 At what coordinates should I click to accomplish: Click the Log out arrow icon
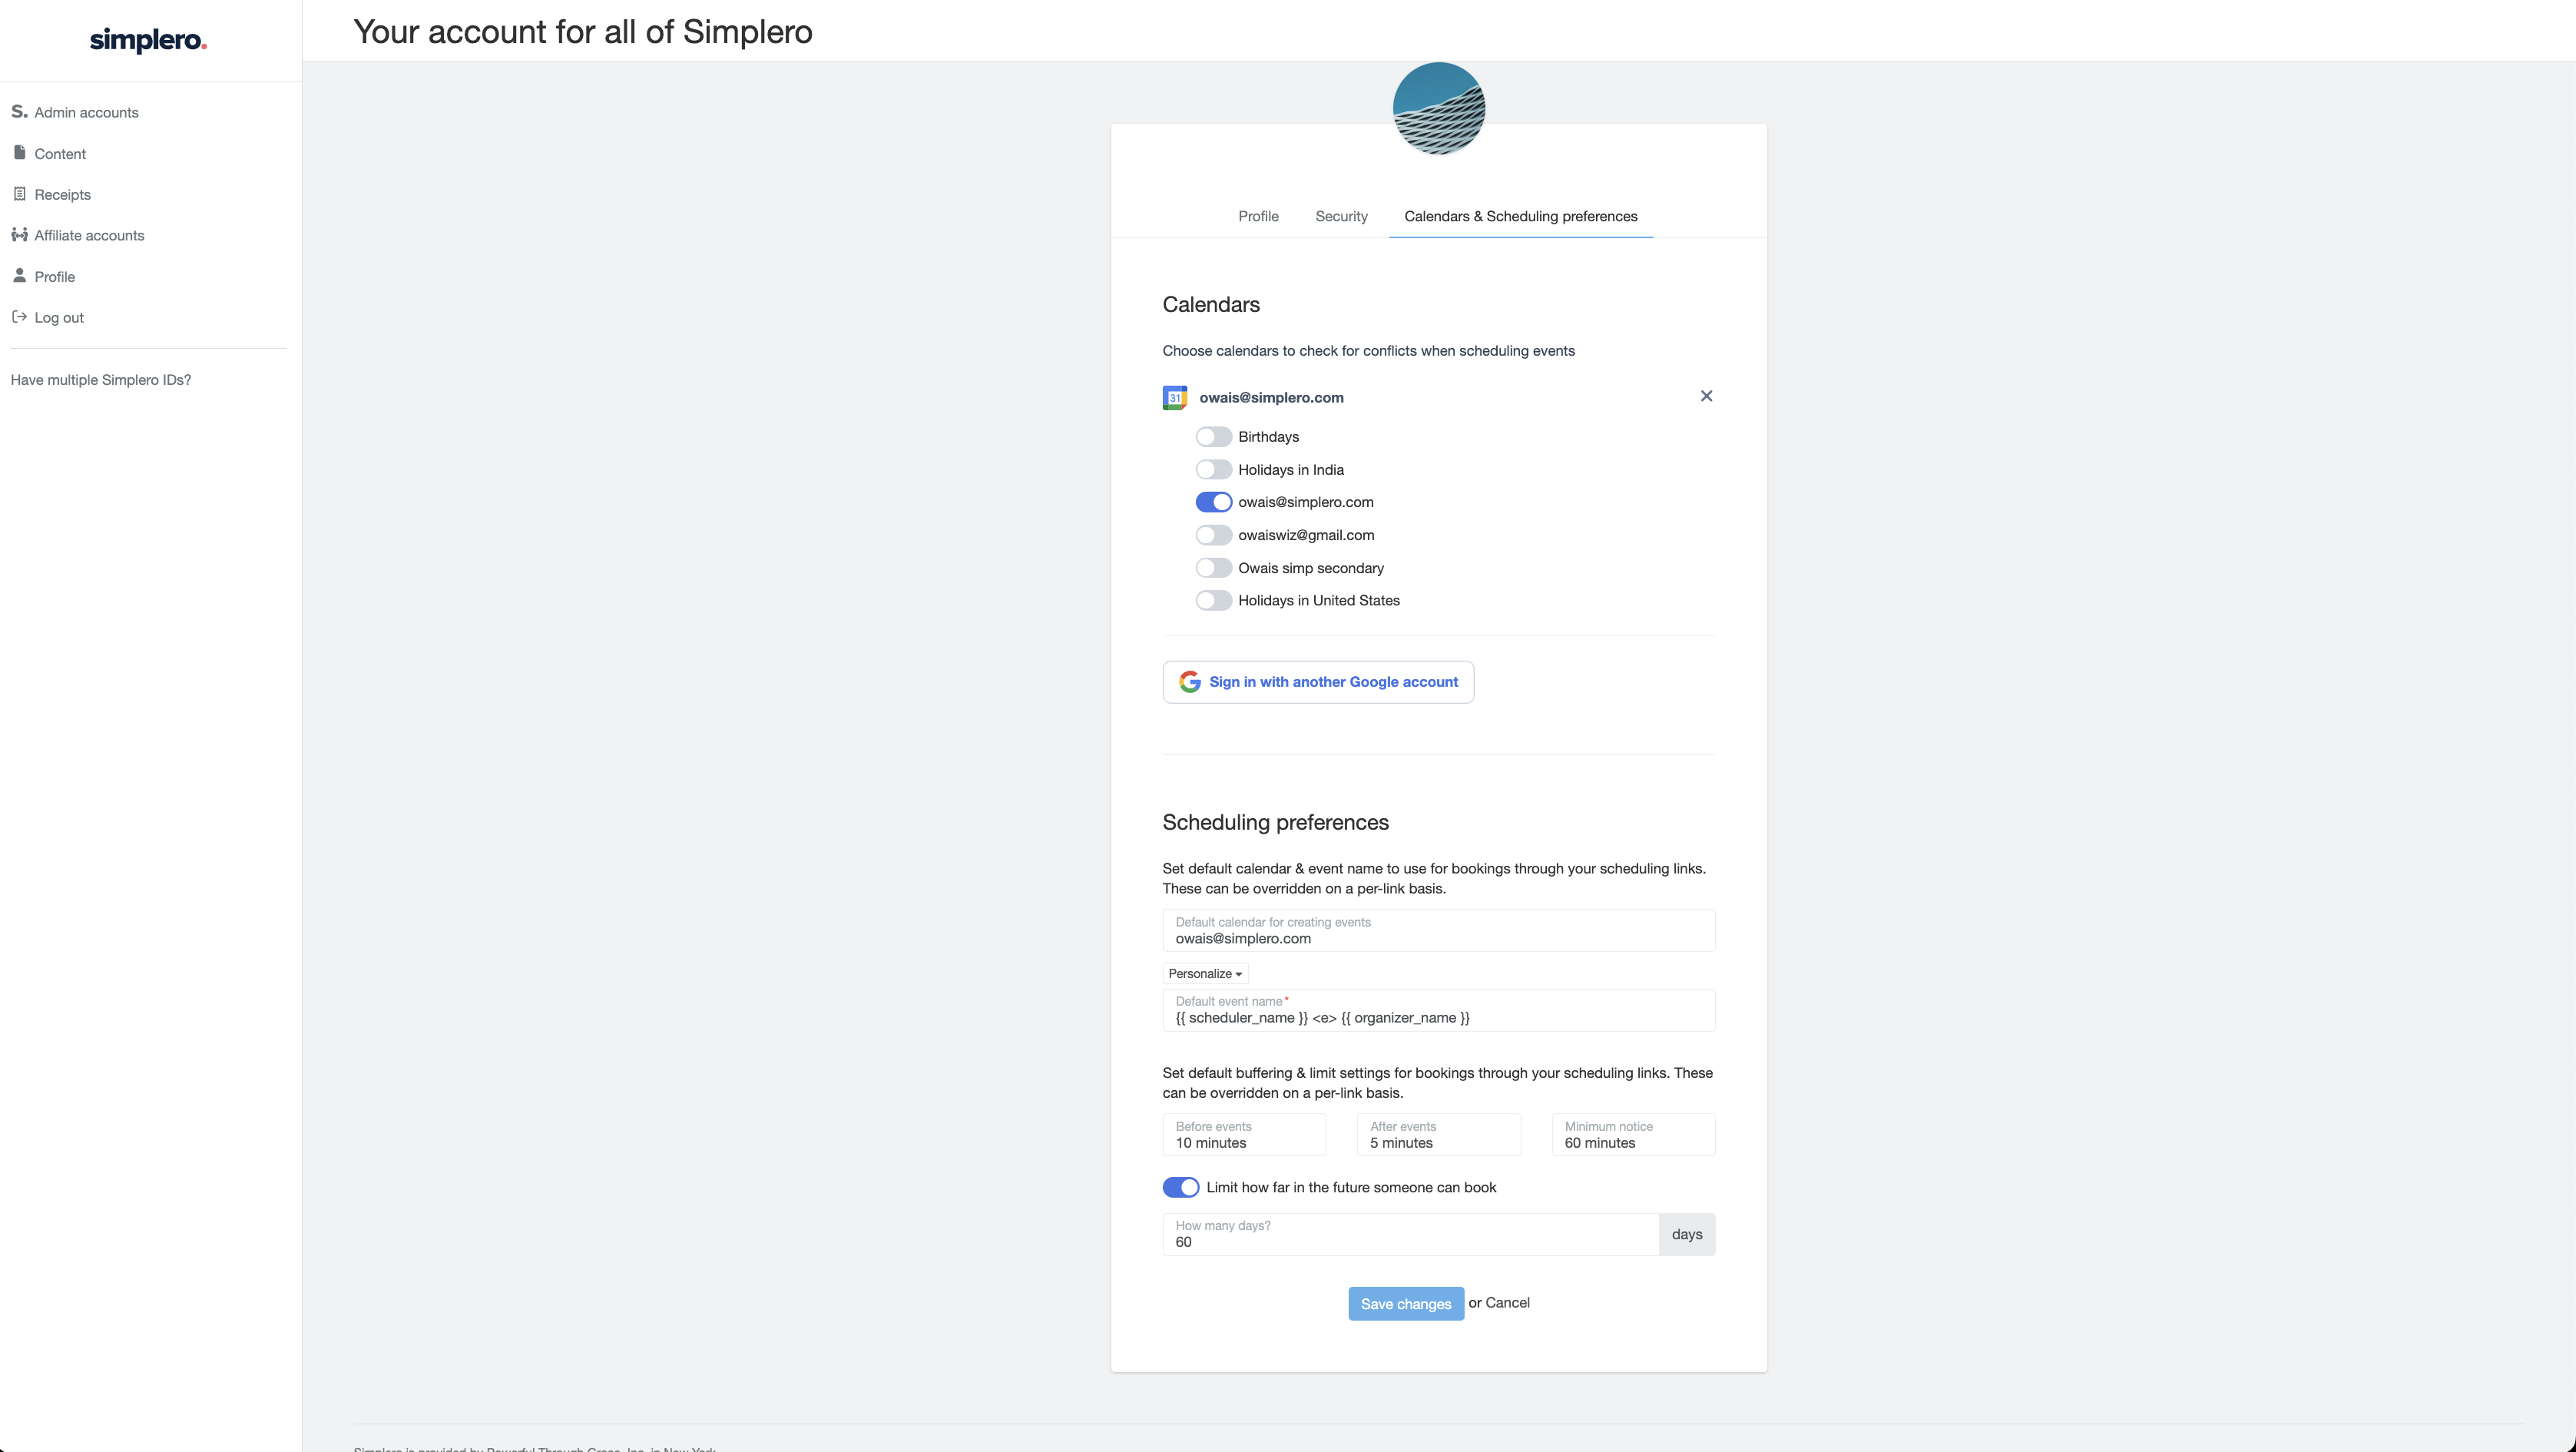click(x=19, y=316)
